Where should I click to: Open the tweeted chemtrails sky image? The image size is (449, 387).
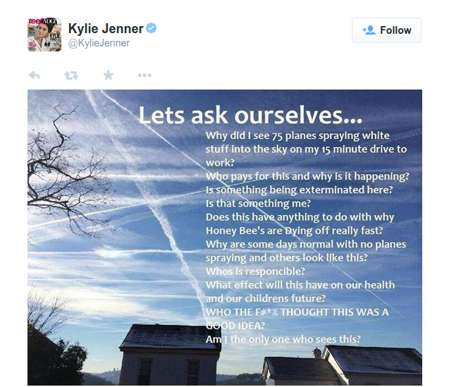click(x=225, y=238)
